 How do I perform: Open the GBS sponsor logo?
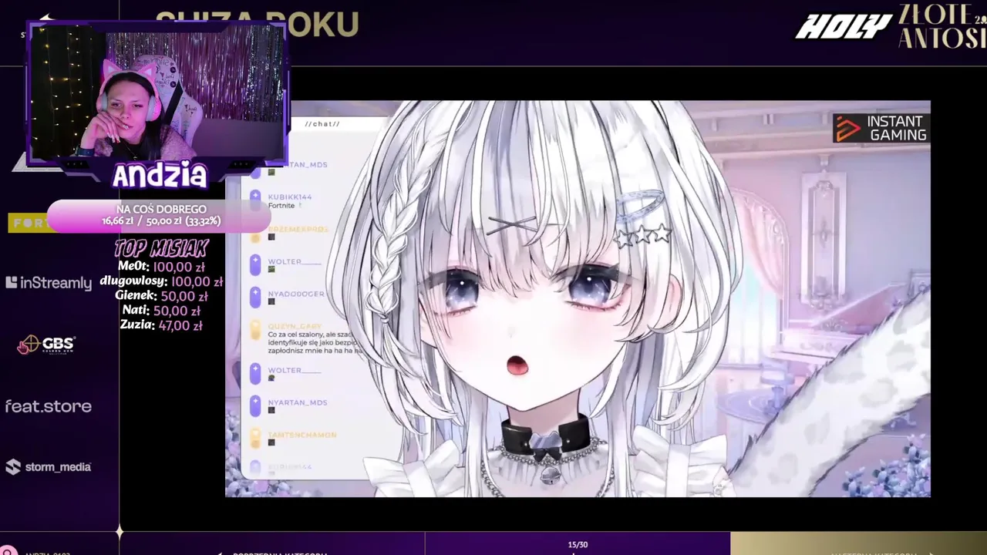point(47,345)
